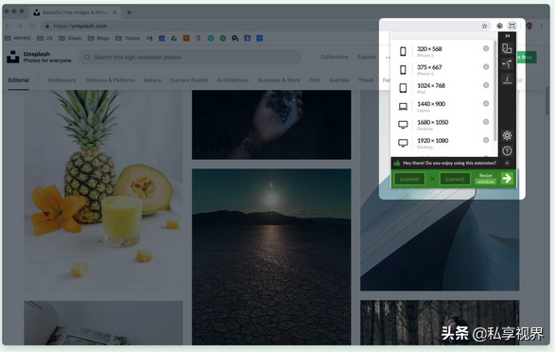Viewport: 555px width, 352px height.
Task: Go to Unsplash Collections link
Action: 334,57
